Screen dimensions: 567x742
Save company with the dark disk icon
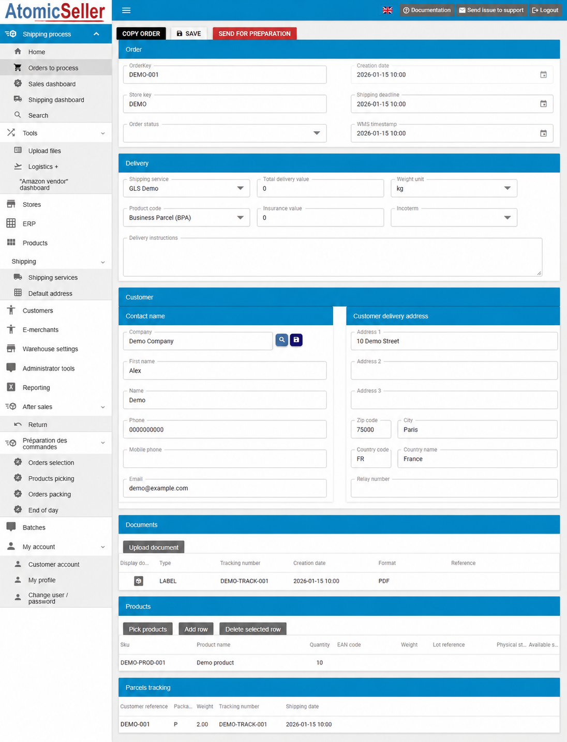[296, 340]
